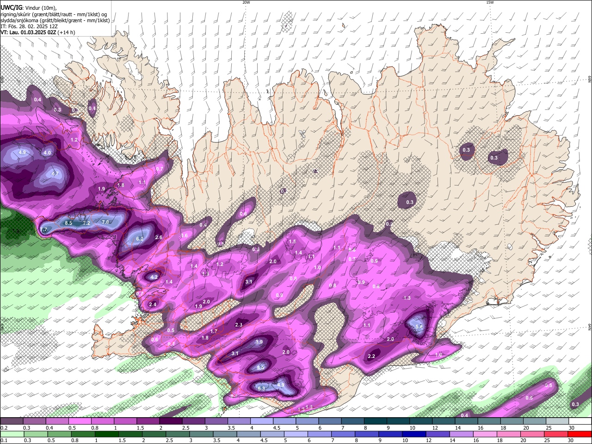Viewport: 592px width, 444px height.
Task: Click the pale green swatch above the 0.1 label
Action: [12, 434]
